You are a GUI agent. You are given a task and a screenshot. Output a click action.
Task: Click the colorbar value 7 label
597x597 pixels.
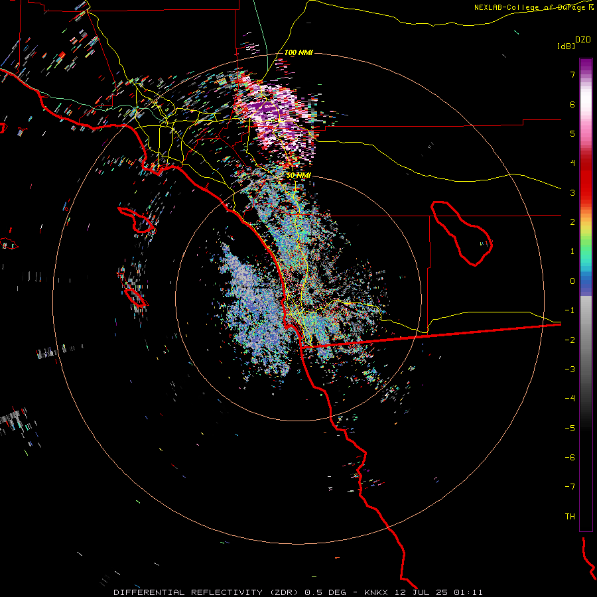572,74
